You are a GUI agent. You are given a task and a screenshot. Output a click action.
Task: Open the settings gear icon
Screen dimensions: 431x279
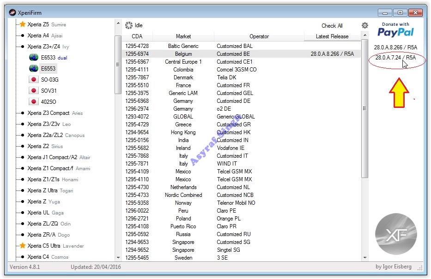tap(365, 25)
